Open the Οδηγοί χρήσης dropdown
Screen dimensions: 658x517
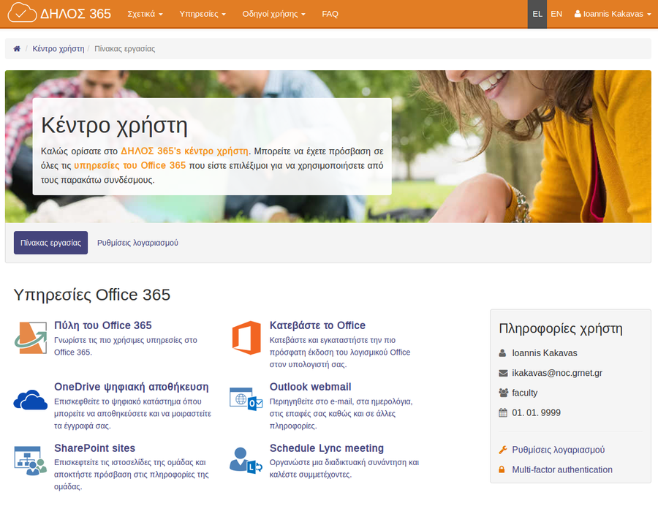pos(273,14)
